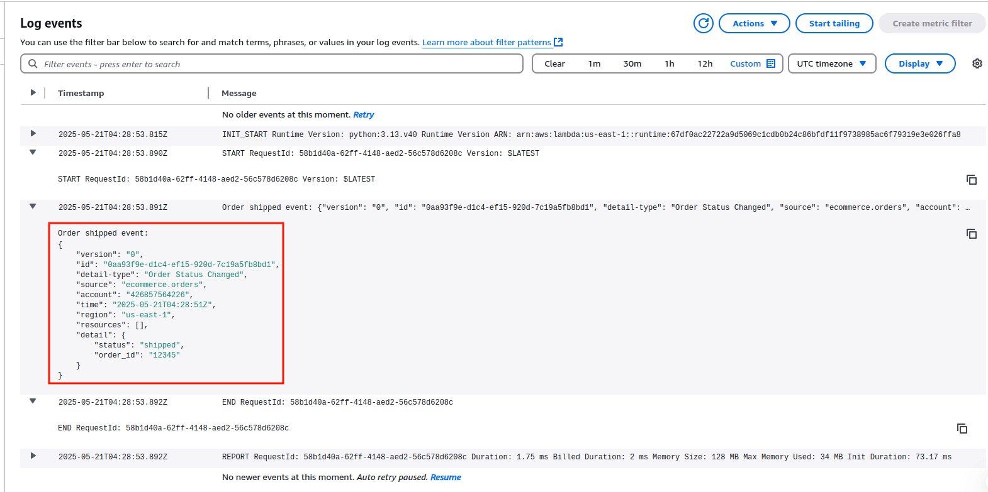
Task: Open the Actions dropdown menu
Action: [754, 23]
